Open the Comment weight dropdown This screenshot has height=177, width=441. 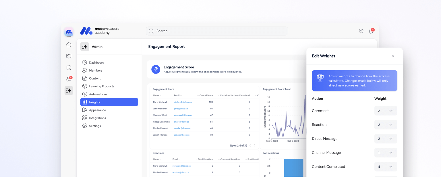(386, 111)
